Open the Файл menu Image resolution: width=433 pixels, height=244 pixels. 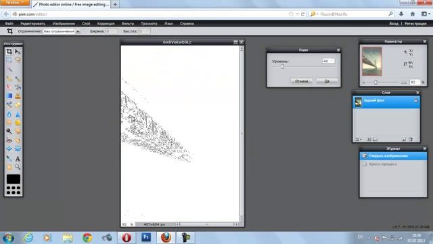(x=9, y=24)
